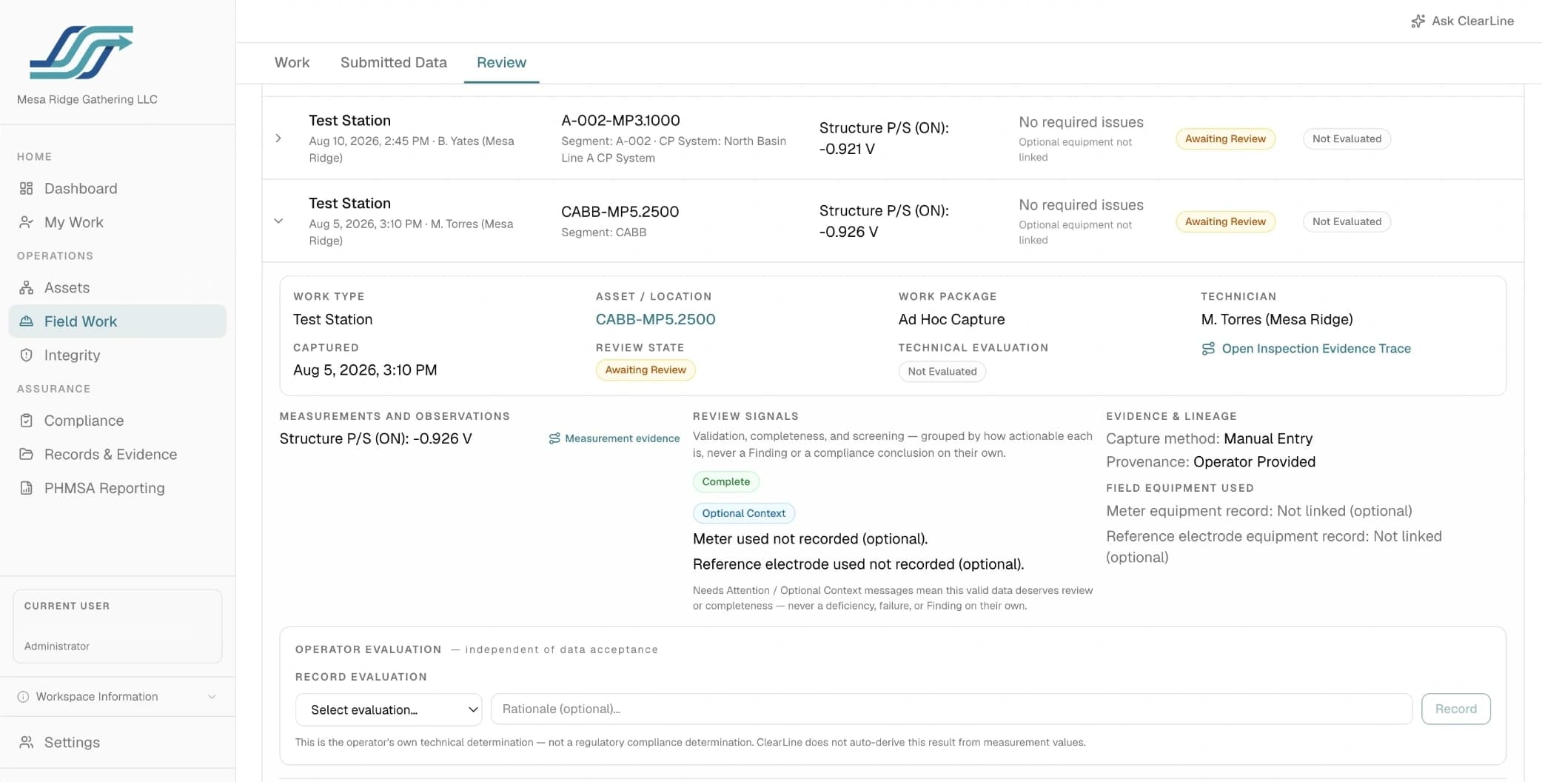1542x782 pixels.
Task: Open Compliance in the sidebar
Action: coord(84,421)
